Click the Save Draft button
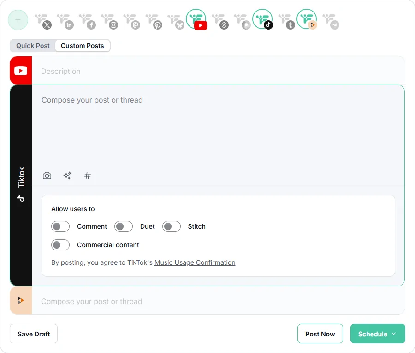The height and width of the screenshot is (353, 415). click(x=34, y=334)
